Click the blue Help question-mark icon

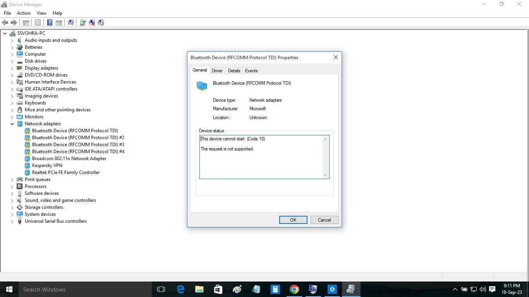pos(50,23)
